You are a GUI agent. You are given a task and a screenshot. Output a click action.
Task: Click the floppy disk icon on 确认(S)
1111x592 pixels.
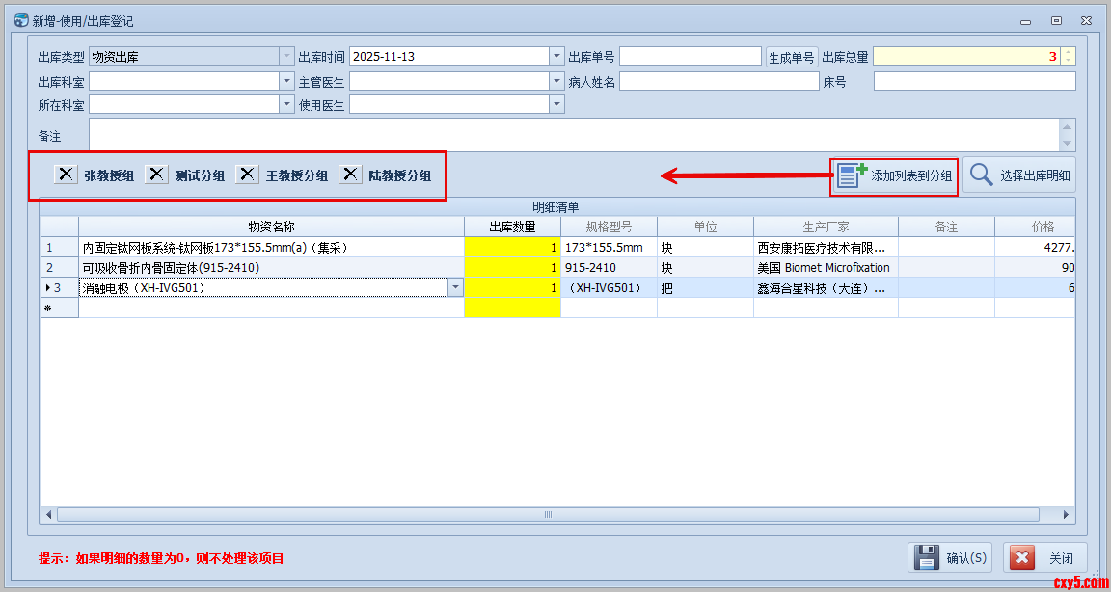pyautogui.click(x=926, y=558)
